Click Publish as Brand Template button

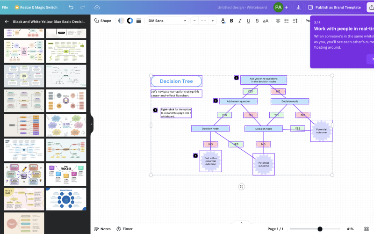[334, 7]
